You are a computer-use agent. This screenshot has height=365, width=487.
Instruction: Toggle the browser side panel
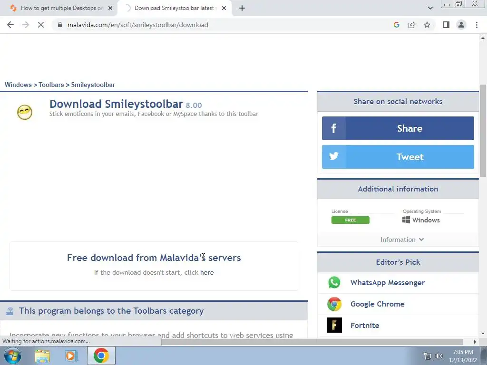pos(446,25)
